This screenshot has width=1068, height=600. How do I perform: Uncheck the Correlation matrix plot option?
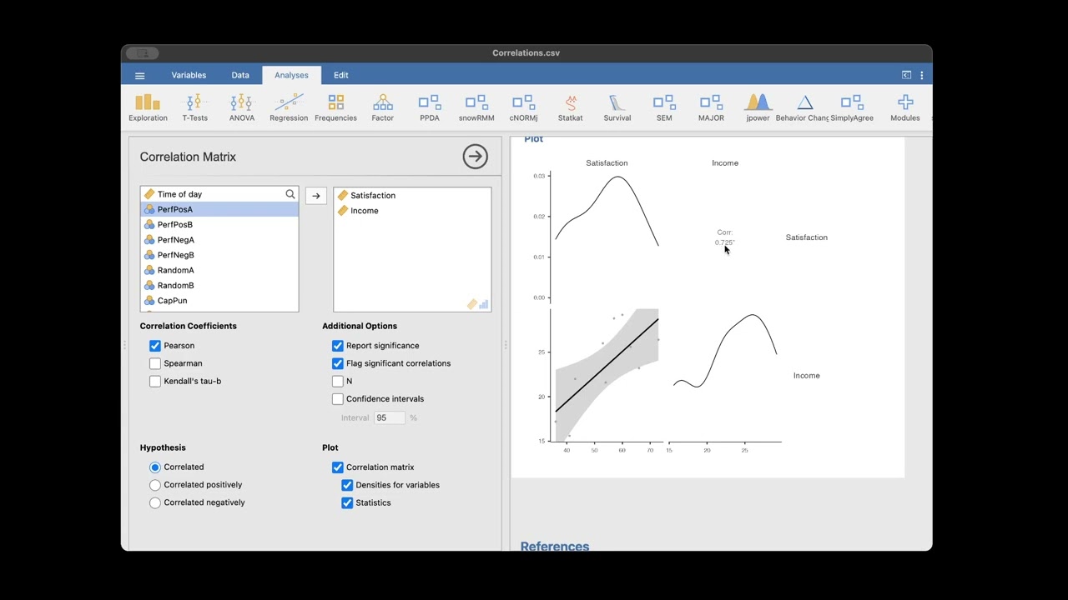pos(338,467)
